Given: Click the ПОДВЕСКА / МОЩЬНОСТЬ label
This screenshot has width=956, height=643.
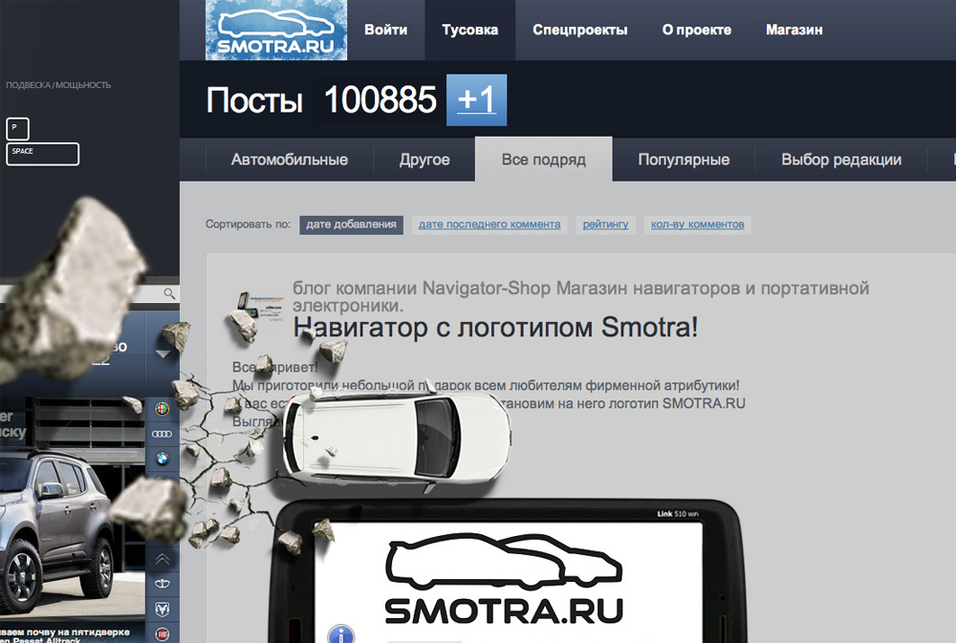Looking at the screenshot, I should (x=58, y=85).
